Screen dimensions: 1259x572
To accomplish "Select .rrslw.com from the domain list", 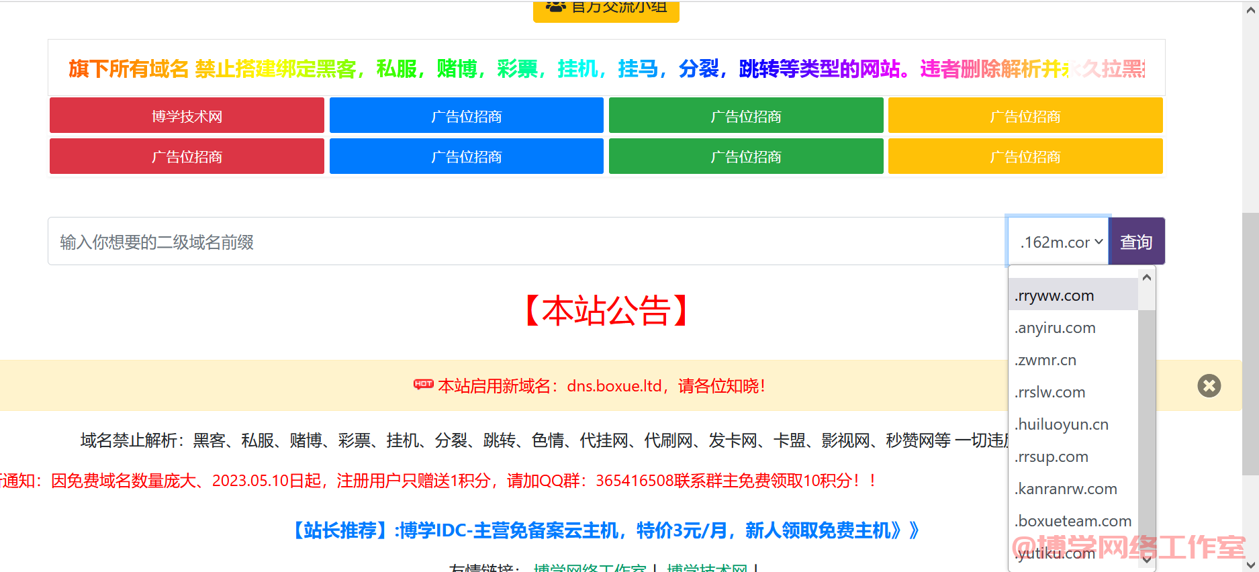I will [x=1073, y=392].
